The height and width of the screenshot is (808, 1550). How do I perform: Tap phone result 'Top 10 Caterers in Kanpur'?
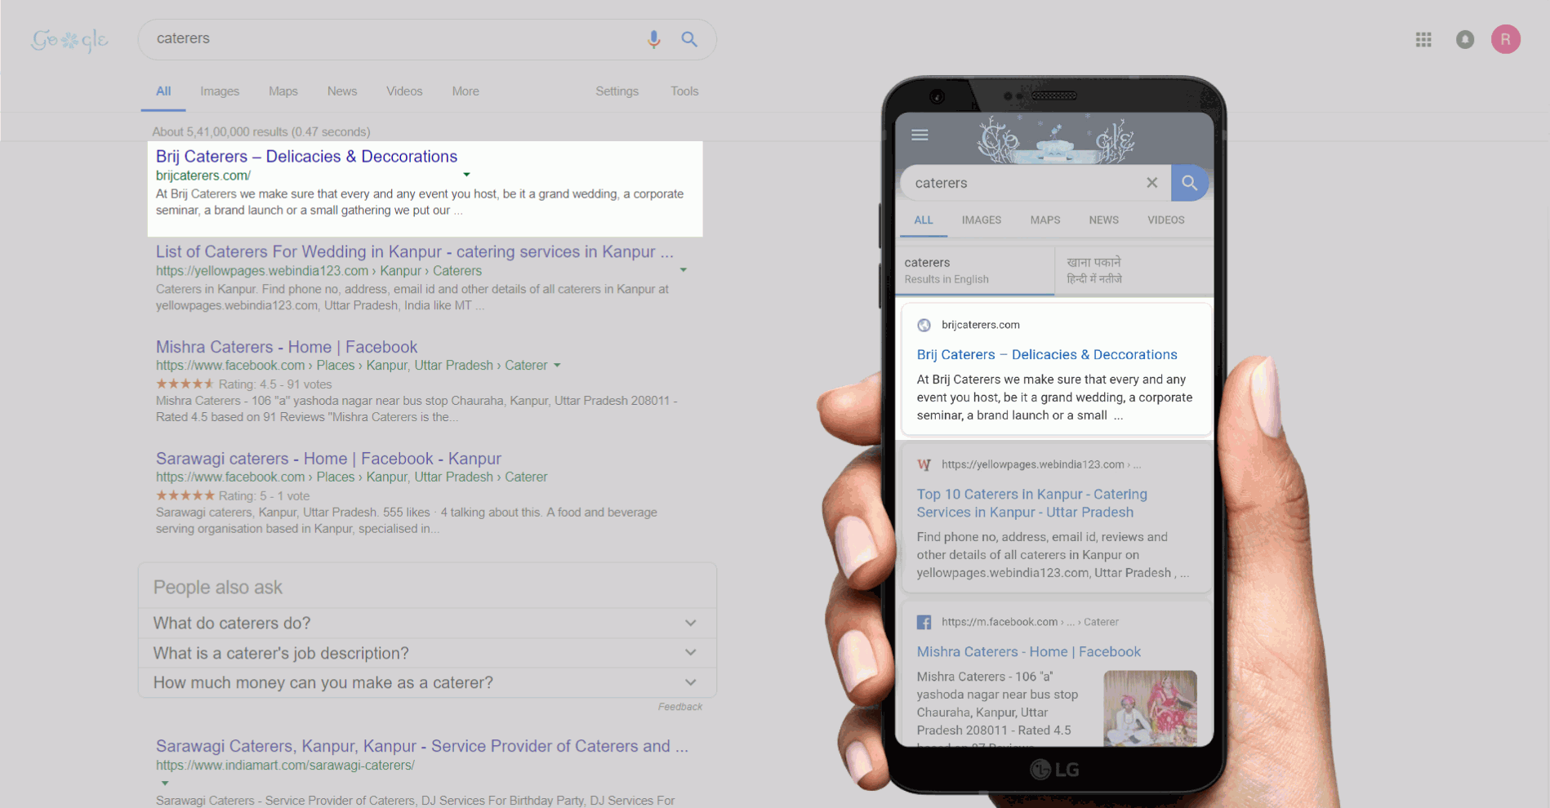coord(1032,504)
